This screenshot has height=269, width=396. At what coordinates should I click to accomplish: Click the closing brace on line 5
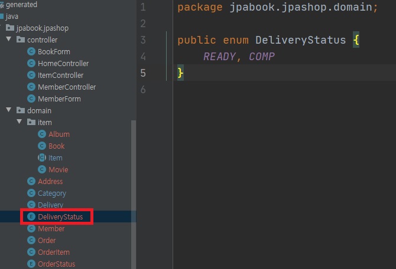[x=180, y=73]
